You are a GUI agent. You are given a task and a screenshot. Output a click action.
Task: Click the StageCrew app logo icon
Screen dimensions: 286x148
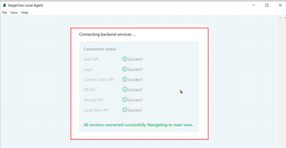point(4,5)
